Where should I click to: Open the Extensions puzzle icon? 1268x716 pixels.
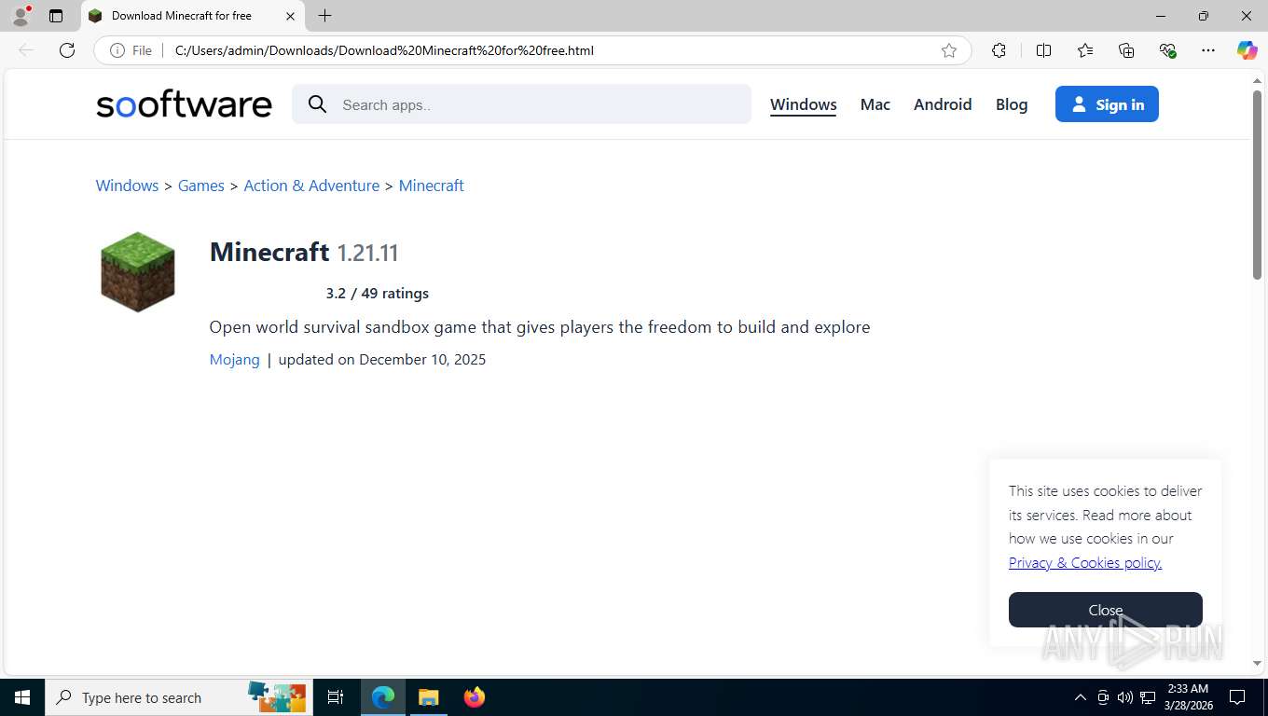click(x=999, y=50)
